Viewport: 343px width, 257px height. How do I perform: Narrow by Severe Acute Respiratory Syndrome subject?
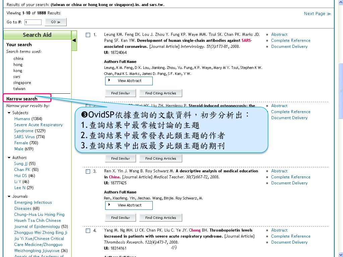coord(38,127)
